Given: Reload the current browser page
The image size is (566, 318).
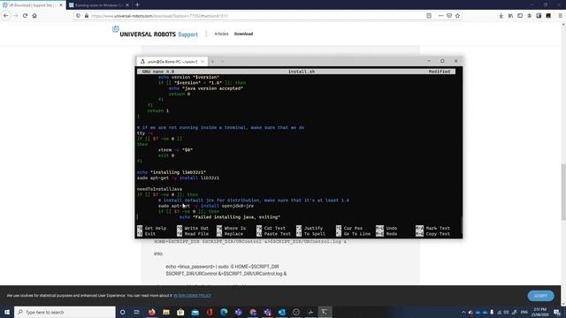Looking at the screenshot, I should [x=25, y=16].
